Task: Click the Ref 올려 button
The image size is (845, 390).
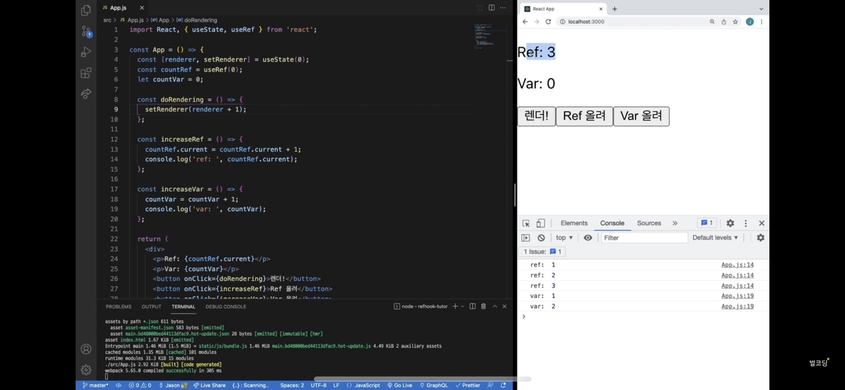Action: coord(584,116)
